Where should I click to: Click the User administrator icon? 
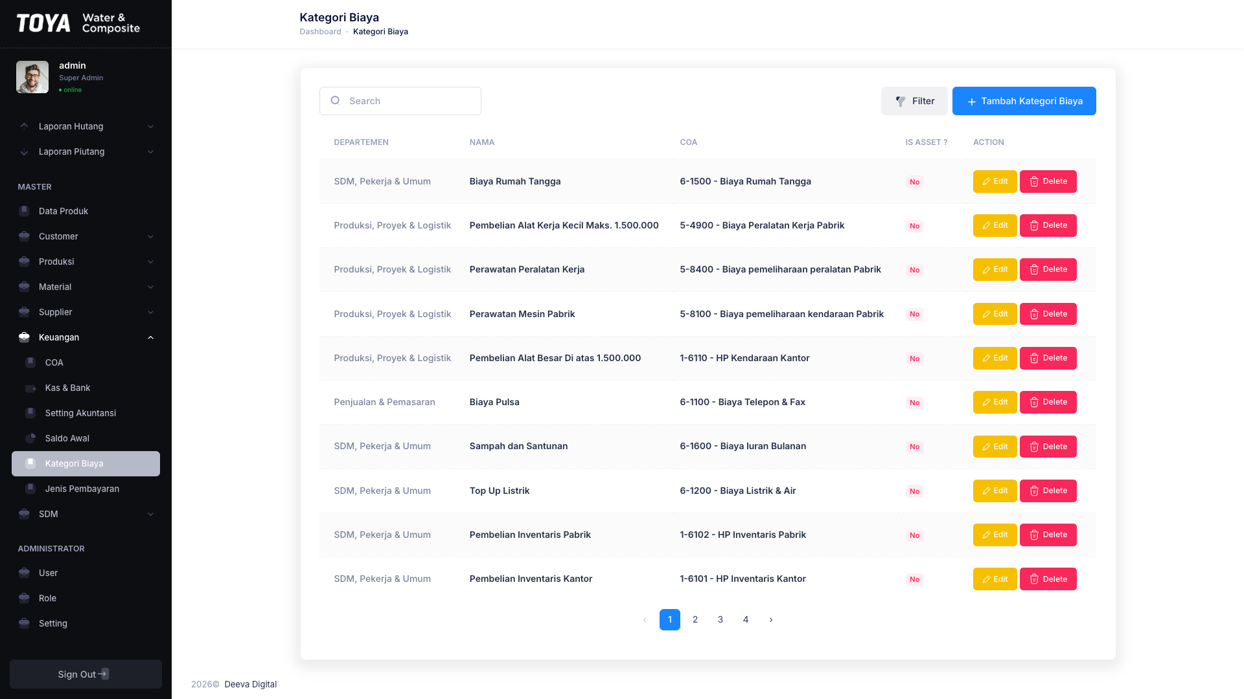click(24, 573)
